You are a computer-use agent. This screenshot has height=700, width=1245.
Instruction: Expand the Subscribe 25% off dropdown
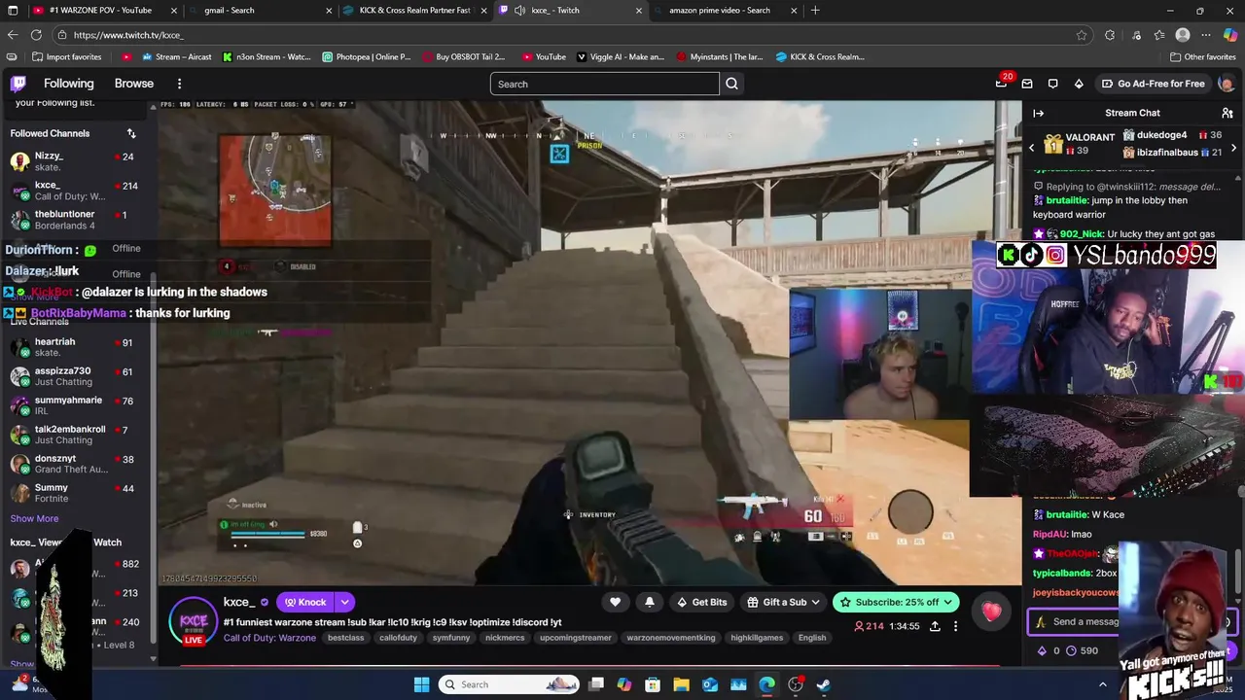pyautogui.click(x=949, y=602)
